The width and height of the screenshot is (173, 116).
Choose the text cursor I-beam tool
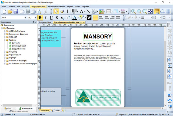[68, 11]
